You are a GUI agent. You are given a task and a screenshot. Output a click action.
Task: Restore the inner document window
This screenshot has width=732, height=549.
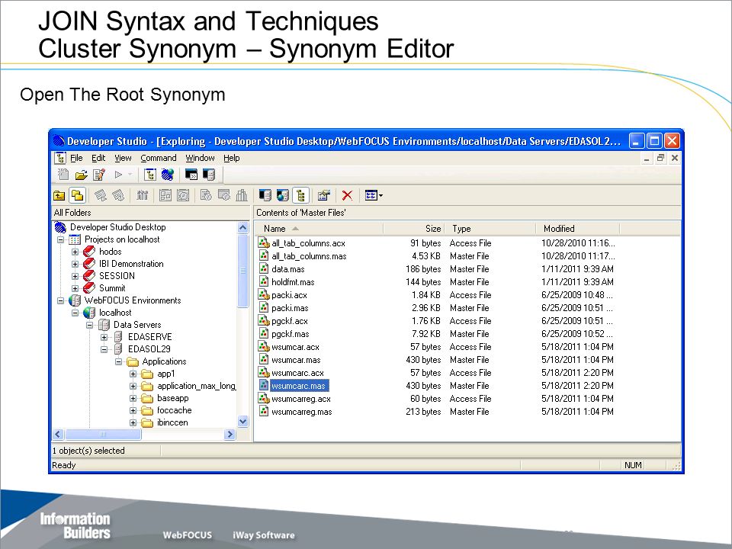point(660,159)
